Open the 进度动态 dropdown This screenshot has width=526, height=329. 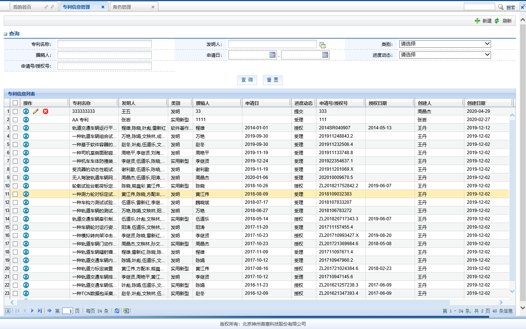coord(445,55)
